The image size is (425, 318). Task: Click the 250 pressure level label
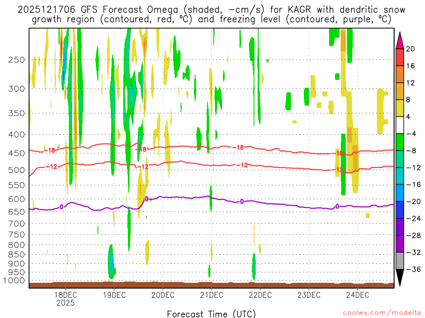(x=17, y=60)
